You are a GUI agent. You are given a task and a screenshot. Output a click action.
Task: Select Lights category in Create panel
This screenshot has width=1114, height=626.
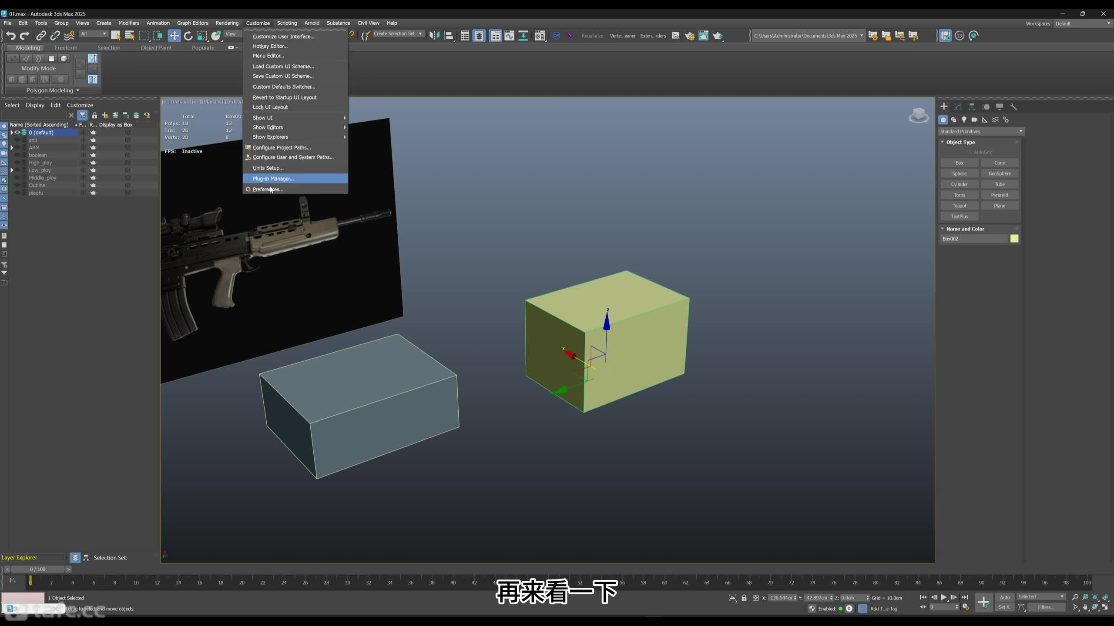964,120
